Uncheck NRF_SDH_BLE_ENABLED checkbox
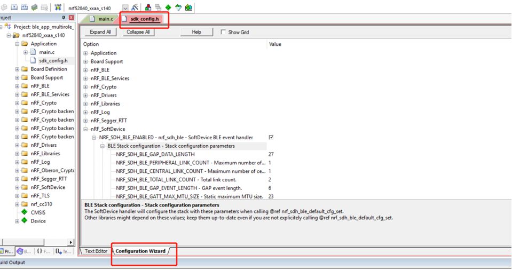Screen dimensions: 512x270 pyautogui.click(x=271, y=137)
